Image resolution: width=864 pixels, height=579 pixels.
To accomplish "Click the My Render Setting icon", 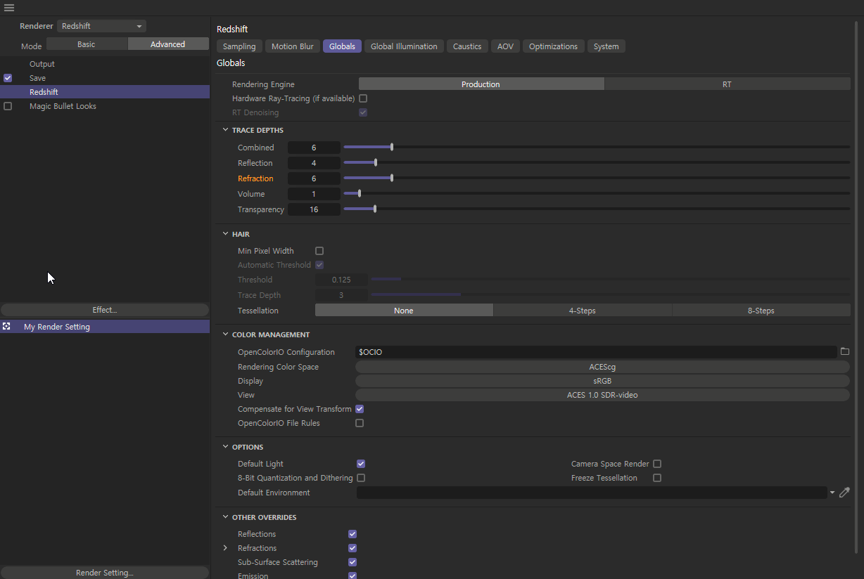I will (x=6, y=327).
